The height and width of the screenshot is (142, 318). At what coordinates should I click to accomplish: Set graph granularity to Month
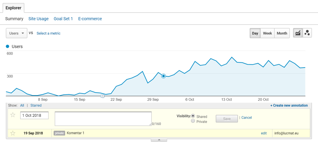[x=282, y=33]
